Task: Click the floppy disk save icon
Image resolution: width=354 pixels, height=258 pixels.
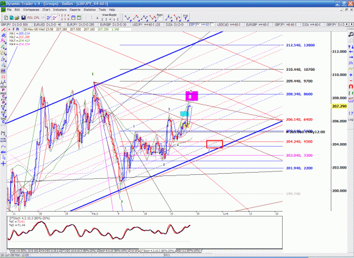Action: 23,18
